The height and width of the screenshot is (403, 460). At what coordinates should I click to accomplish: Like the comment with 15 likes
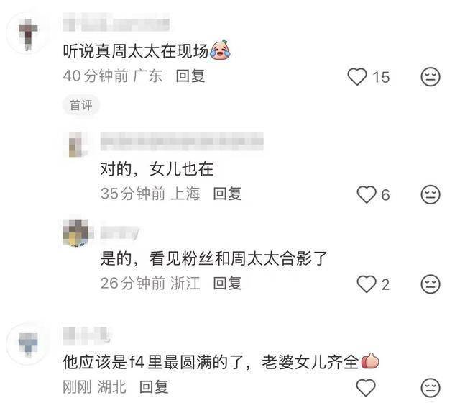[x=357, y=77]
